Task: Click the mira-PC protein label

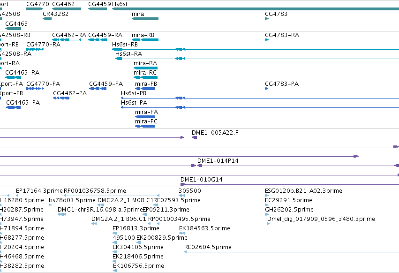Action: coord(146,122)
